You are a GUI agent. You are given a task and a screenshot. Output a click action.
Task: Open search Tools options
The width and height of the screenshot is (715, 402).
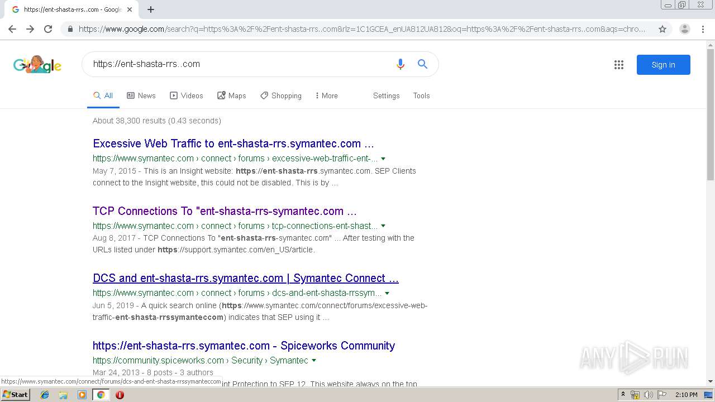coord(421,95)
